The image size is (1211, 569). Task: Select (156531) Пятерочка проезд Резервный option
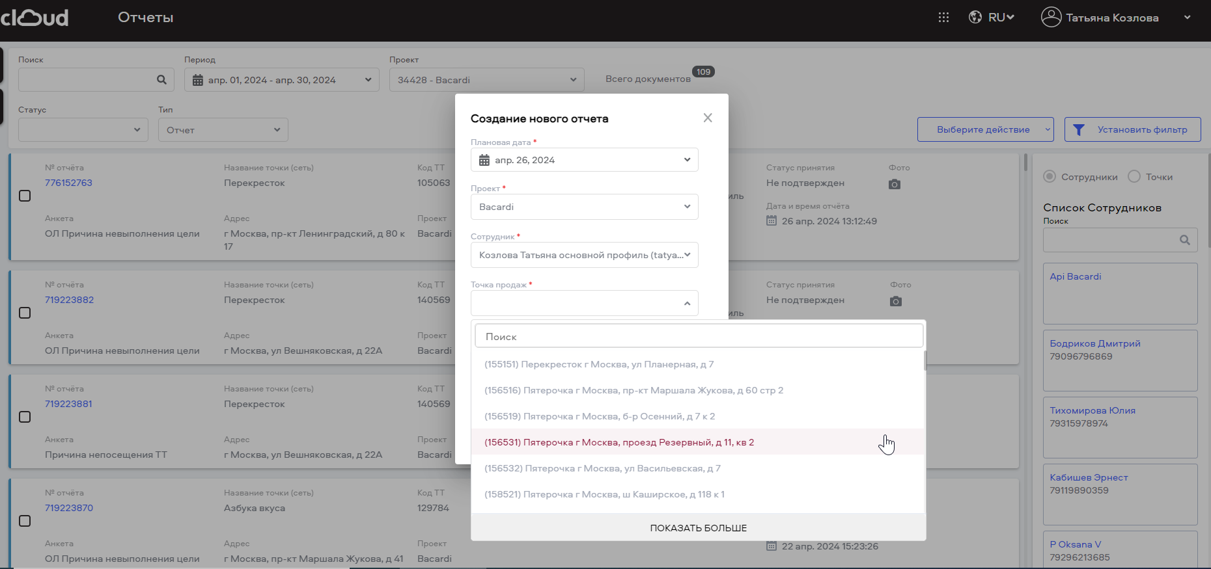pos(697,442)
